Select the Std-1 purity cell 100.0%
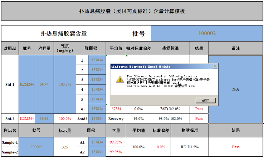 65,84
